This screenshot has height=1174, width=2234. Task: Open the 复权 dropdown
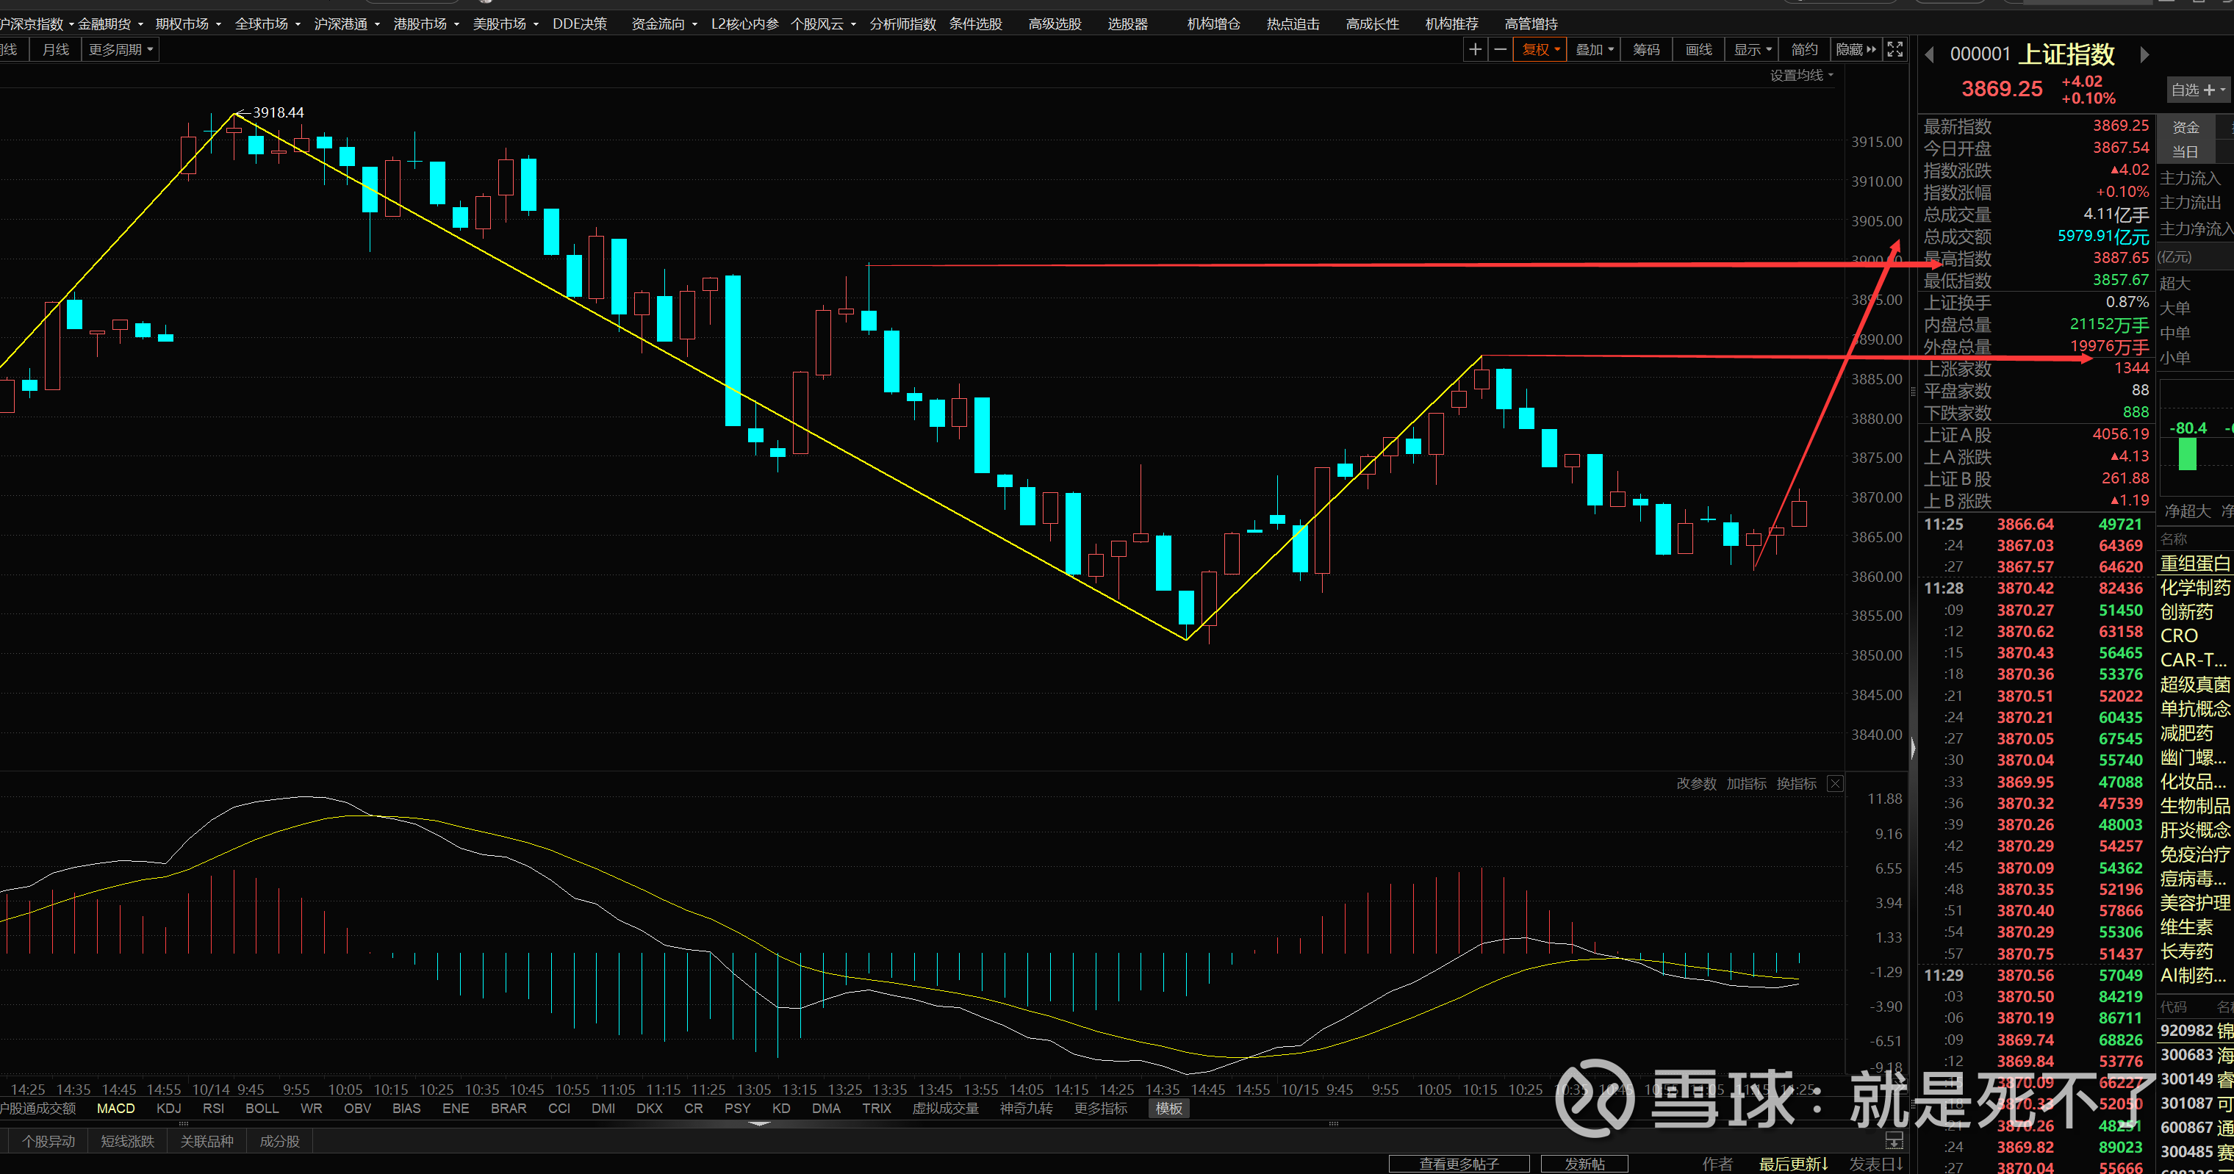1540,49
